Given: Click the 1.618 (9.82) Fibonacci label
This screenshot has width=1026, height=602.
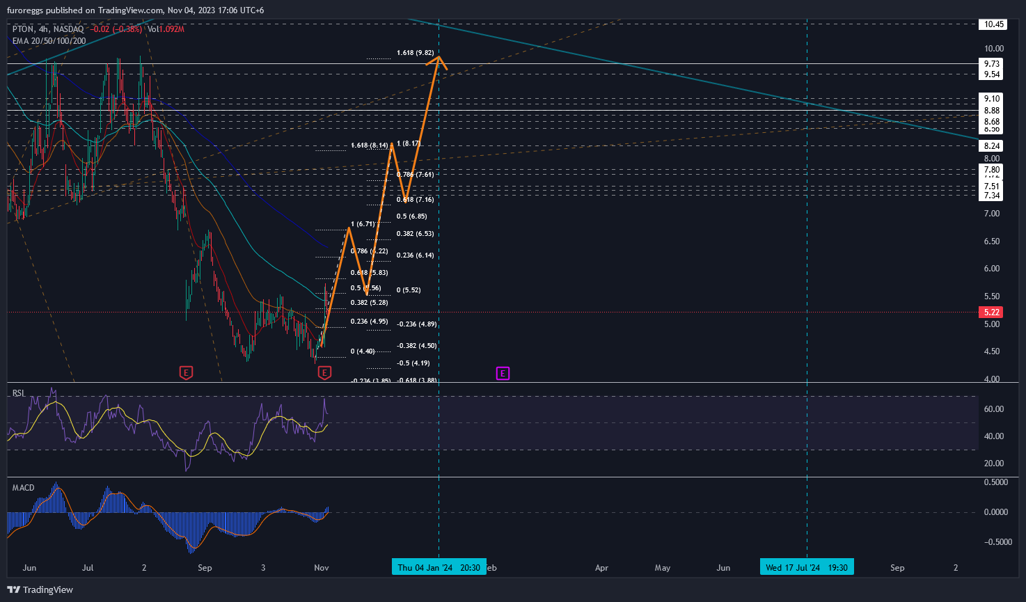Looking at the screenshot, I should 416,53.
